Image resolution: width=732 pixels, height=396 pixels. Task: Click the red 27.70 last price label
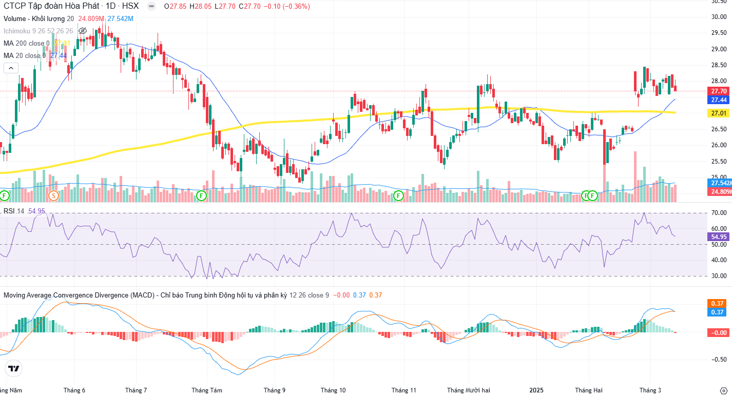coord(719,91)
